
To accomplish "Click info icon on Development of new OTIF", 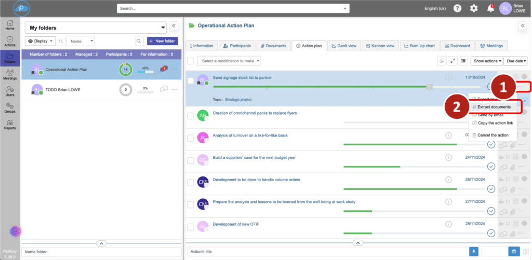I will click(x=448, y=224).
